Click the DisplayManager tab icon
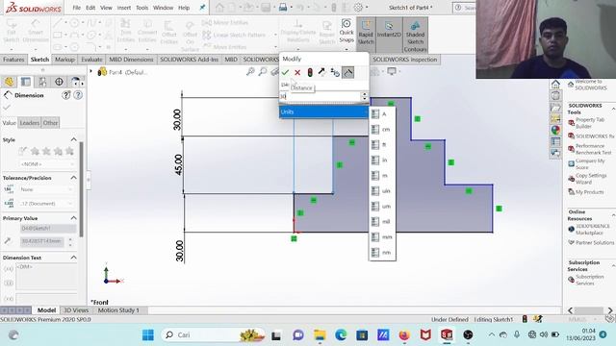 point(75,82)
